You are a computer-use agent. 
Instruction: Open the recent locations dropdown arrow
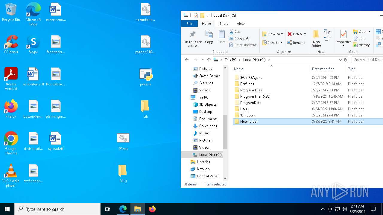point(203,60)
